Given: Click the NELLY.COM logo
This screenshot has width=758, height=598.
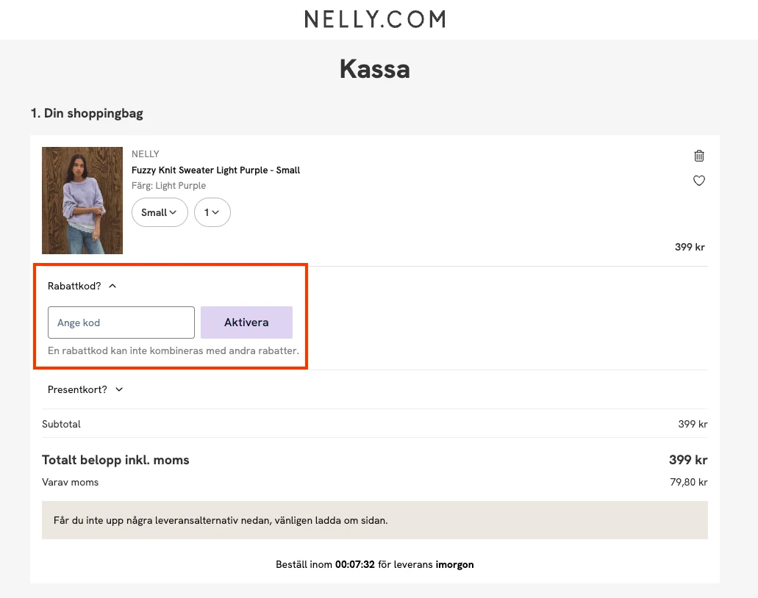Looking at the screenshot, I should tap(374, 19).
